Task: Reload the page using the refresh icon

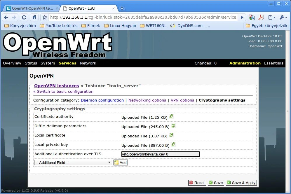Action: pos(24,18)
